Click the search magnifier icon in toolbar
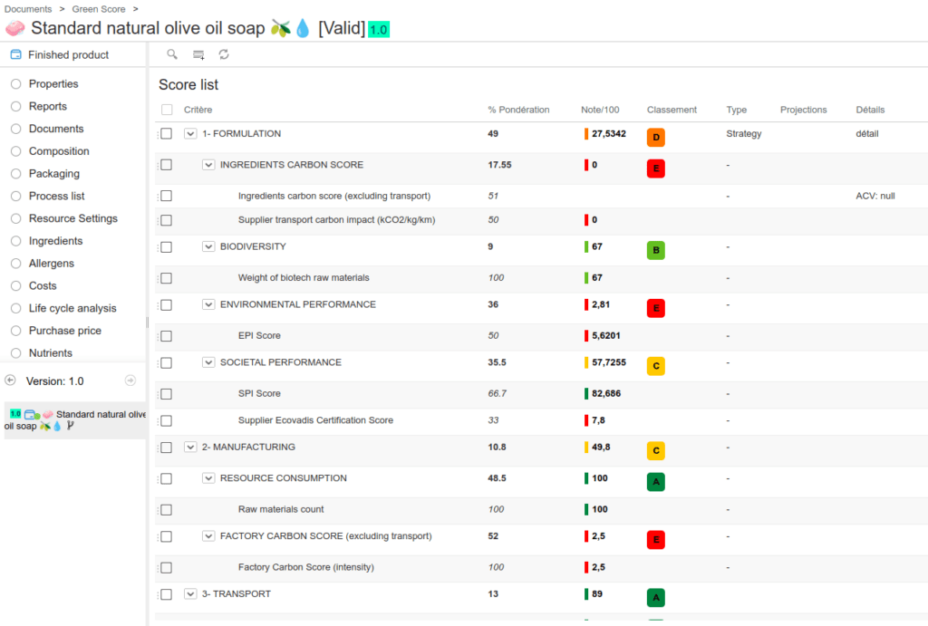This screenshot has height=626, width=928. pos(172,54)
